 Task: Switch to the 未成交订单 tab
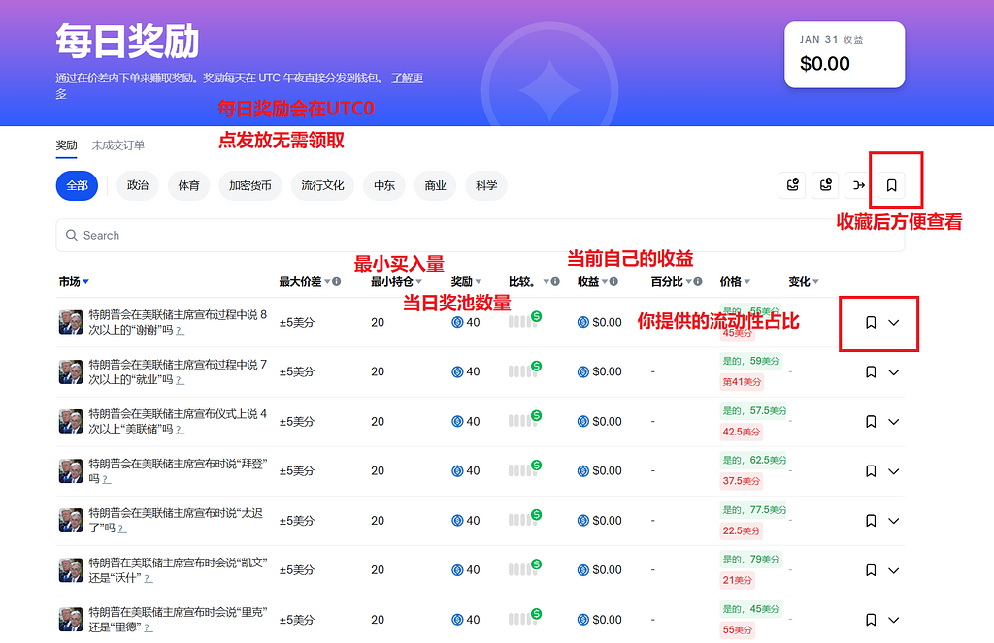point(117,145)
